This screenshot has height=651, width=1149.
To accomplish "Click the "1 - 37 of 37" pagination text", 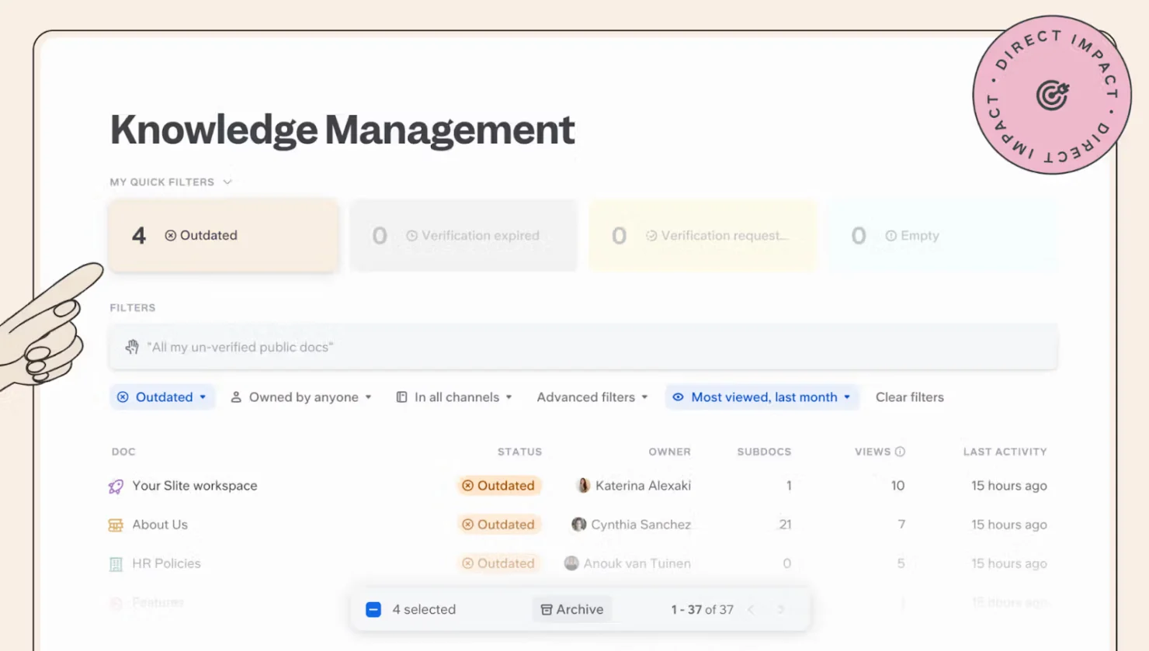I will click(x=703, y=610).
